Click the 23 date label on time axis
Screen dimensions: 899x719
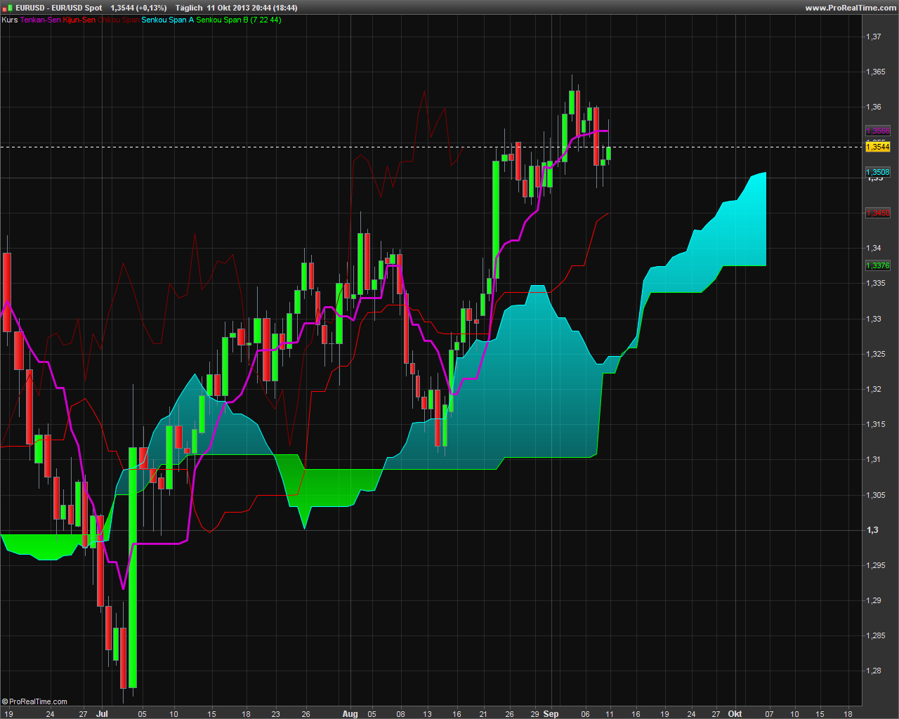tap(276, 713)
